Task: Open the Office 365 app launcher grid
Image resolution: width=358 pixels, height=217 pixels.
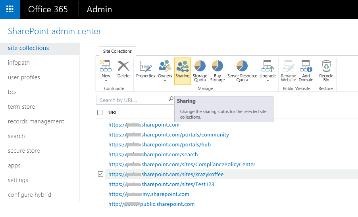Action: 10,10
